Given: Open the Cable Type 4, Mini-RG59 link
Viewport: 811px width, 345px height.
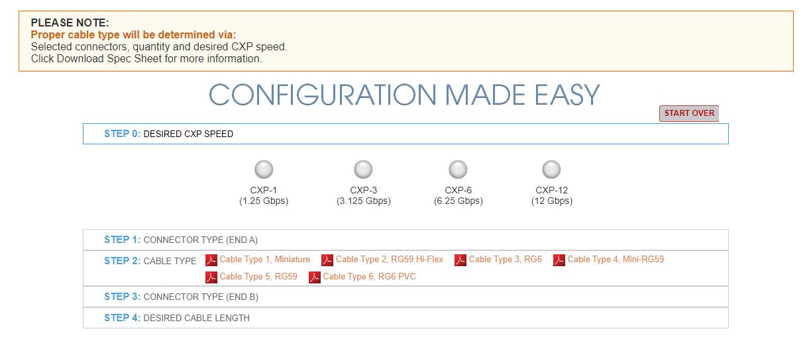Looking at the screenshot, I should pyautogui.click(x=616, y=260).
